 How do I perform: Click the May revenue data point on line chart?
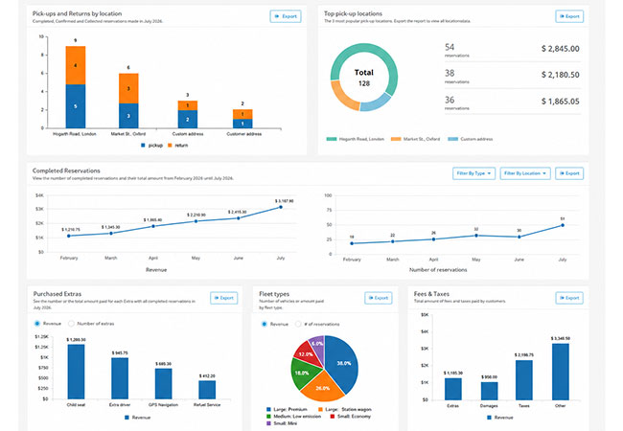(x=196, y=221)
